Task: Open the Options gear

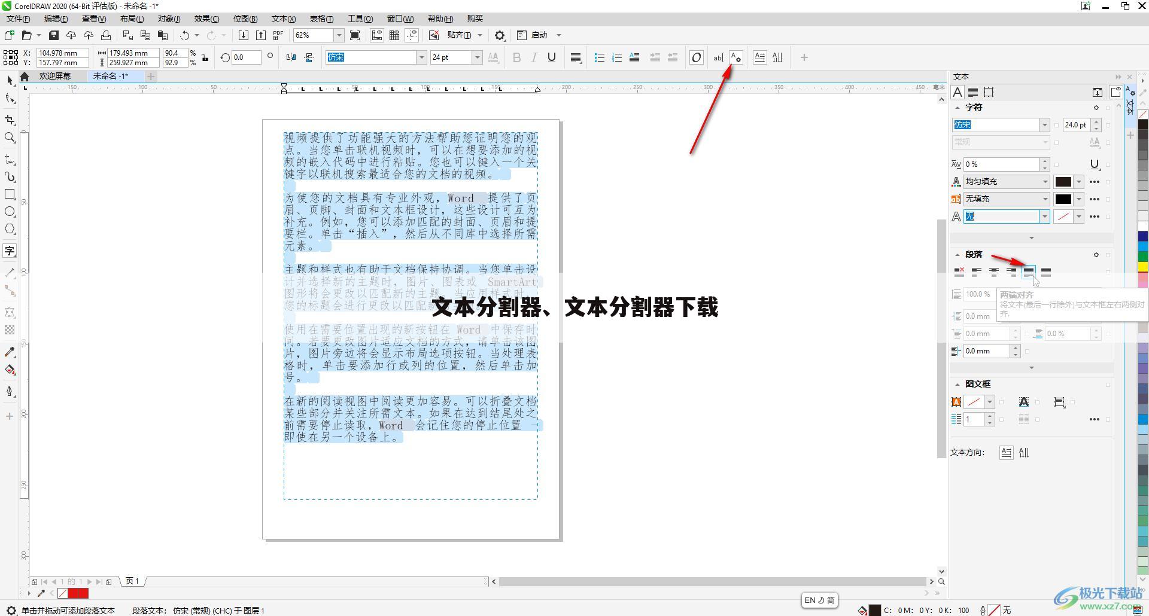Action: pyautogui.click(x=500, y=35)
